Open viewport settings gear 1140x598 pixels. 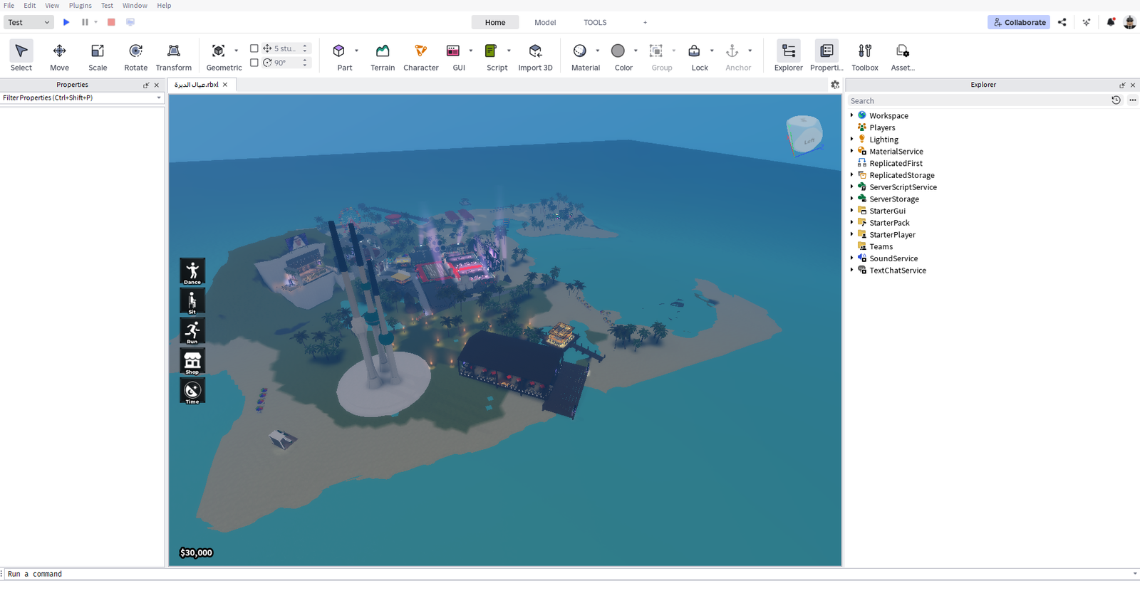tap(835, 85)
